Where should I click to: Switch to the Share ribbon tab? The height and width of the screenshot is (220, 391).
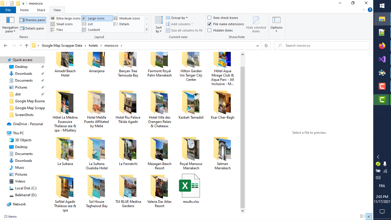41,10
